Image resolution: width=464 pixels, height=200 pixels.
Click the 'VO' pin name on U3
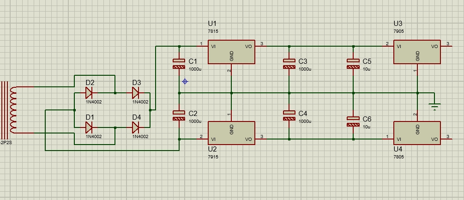(x=434, y=47)
